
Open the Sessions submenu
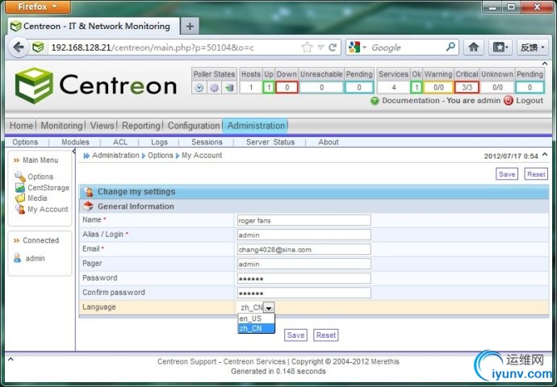[207, 142]
